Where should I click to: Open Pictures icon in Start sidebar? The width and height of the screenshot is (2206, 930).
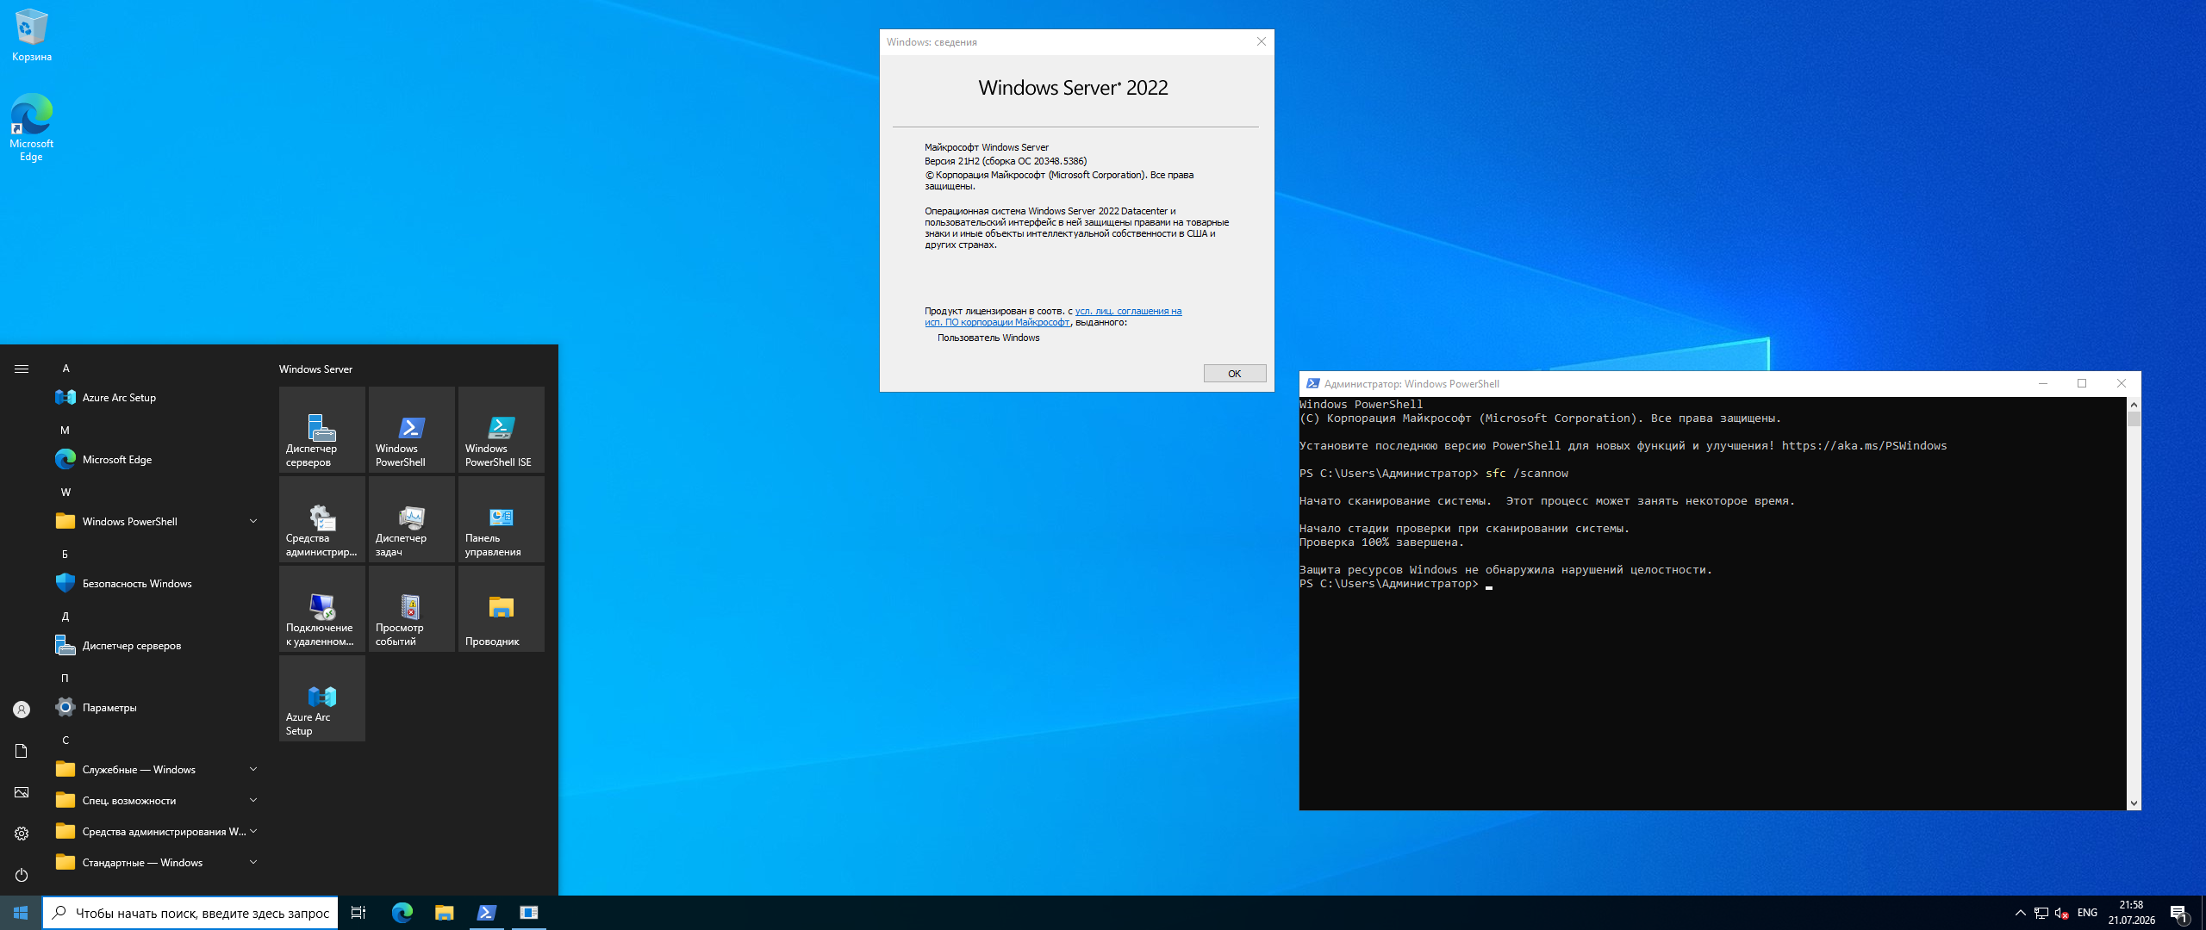pyautogui.click(x=22, y=792)
